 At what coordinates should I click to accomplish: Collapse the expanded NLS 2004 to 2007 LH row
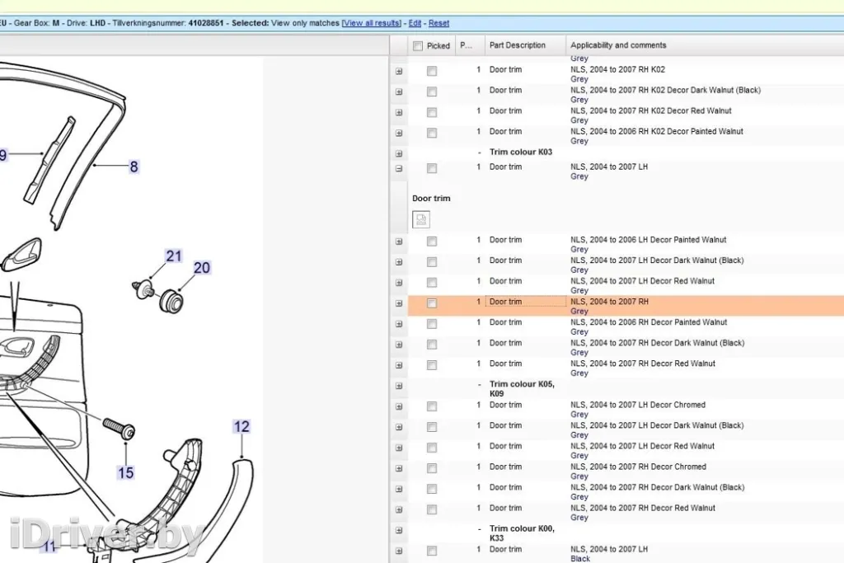click(399, 168)
